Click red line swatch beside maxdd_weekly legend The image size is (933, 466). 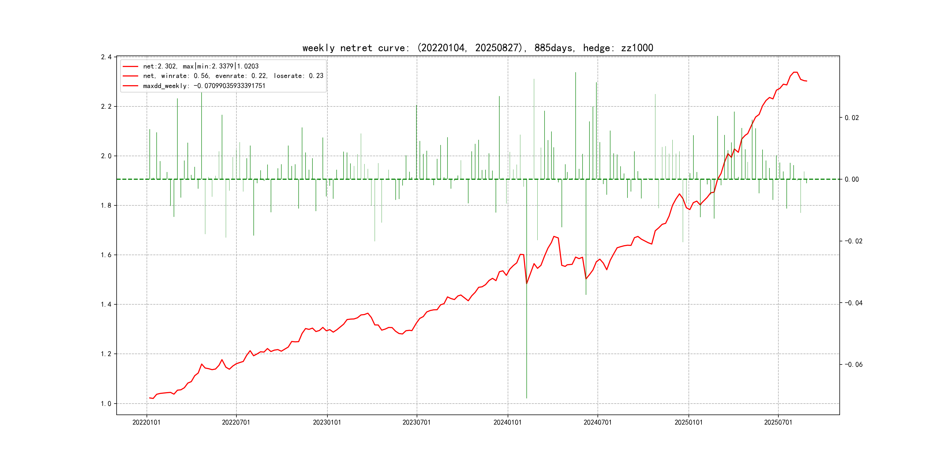(x=130, y=86)
